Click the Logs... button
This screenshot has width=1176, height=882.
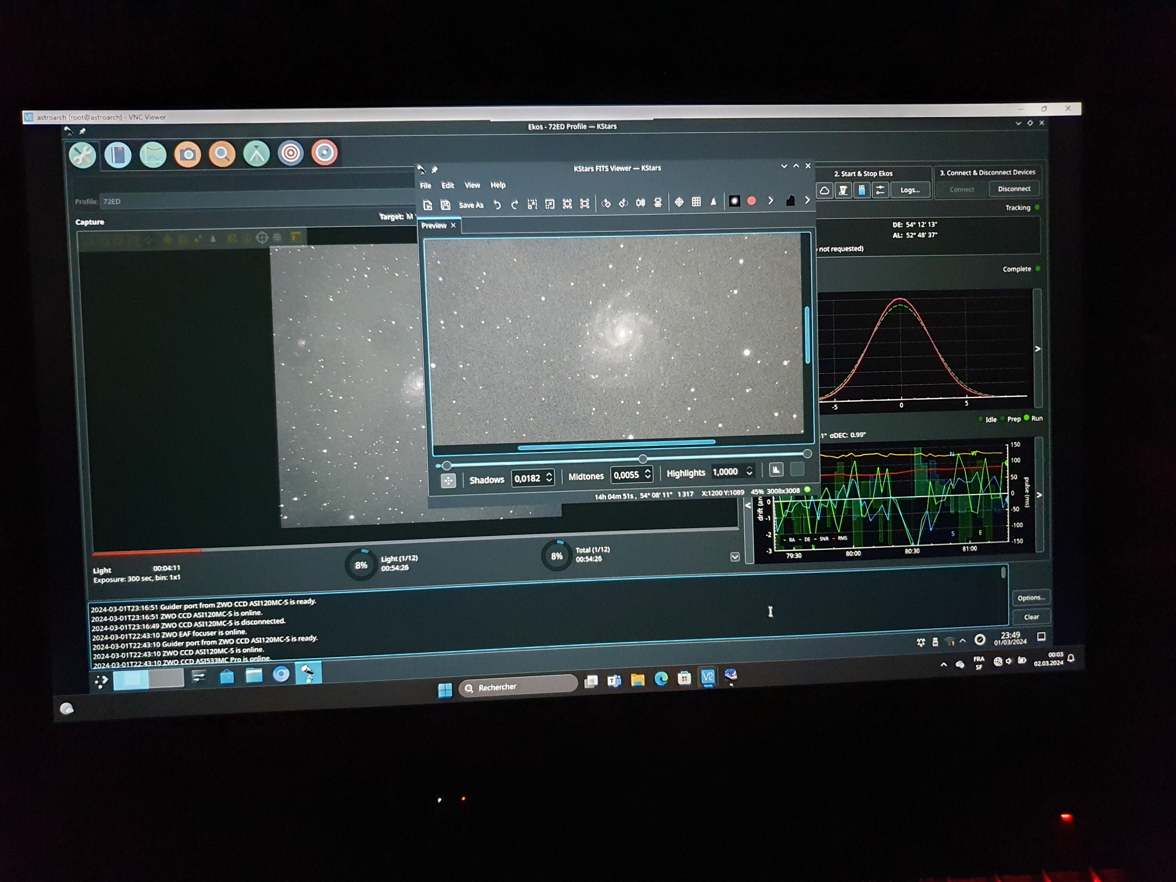(910, 190)
